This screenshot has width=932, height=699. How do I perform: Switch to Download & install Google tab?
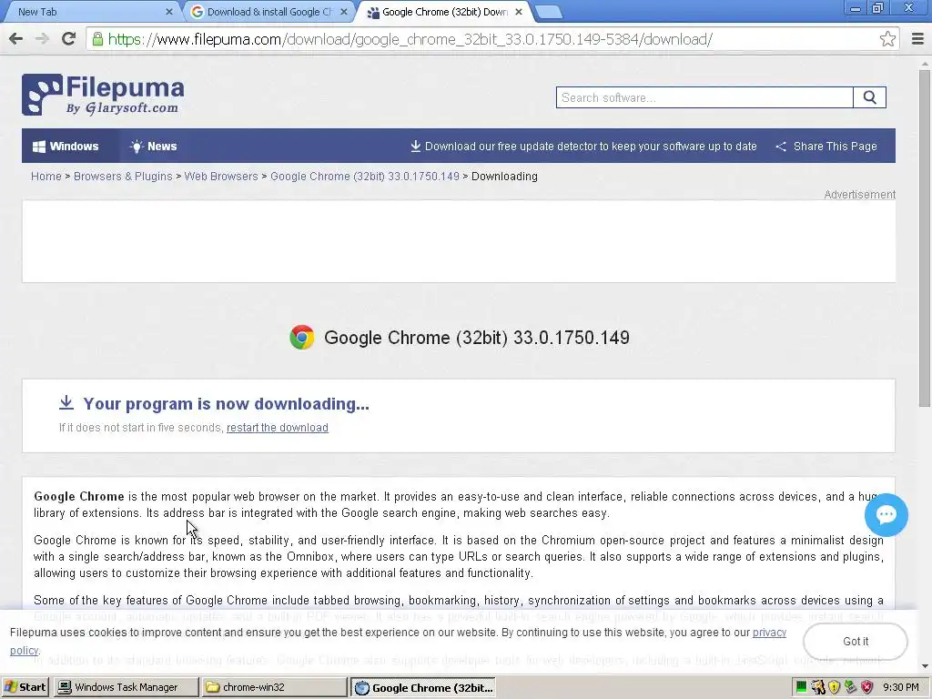269,12
